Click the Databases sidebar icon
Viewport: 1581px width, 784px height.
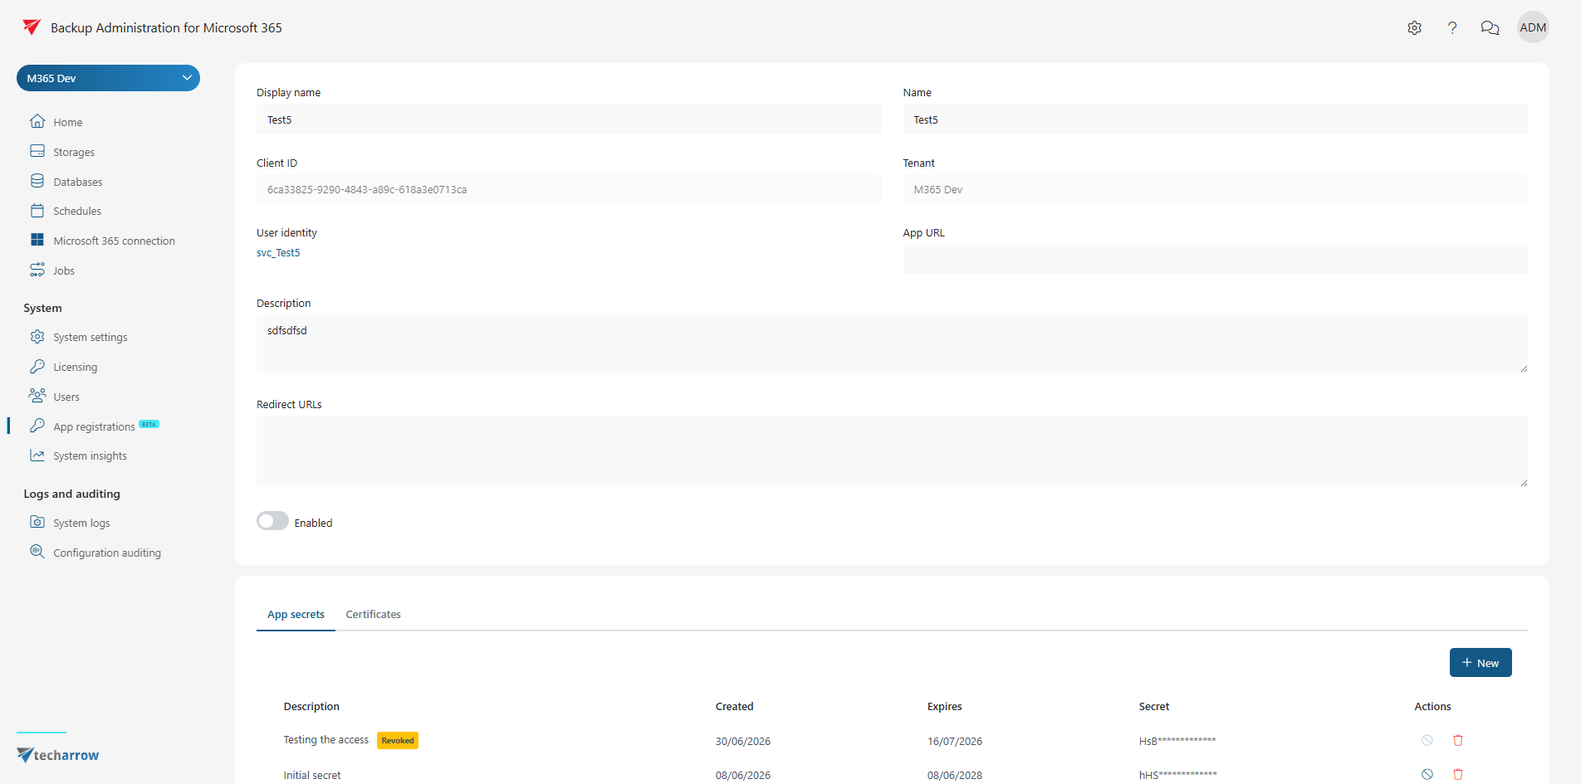point(37,181)
